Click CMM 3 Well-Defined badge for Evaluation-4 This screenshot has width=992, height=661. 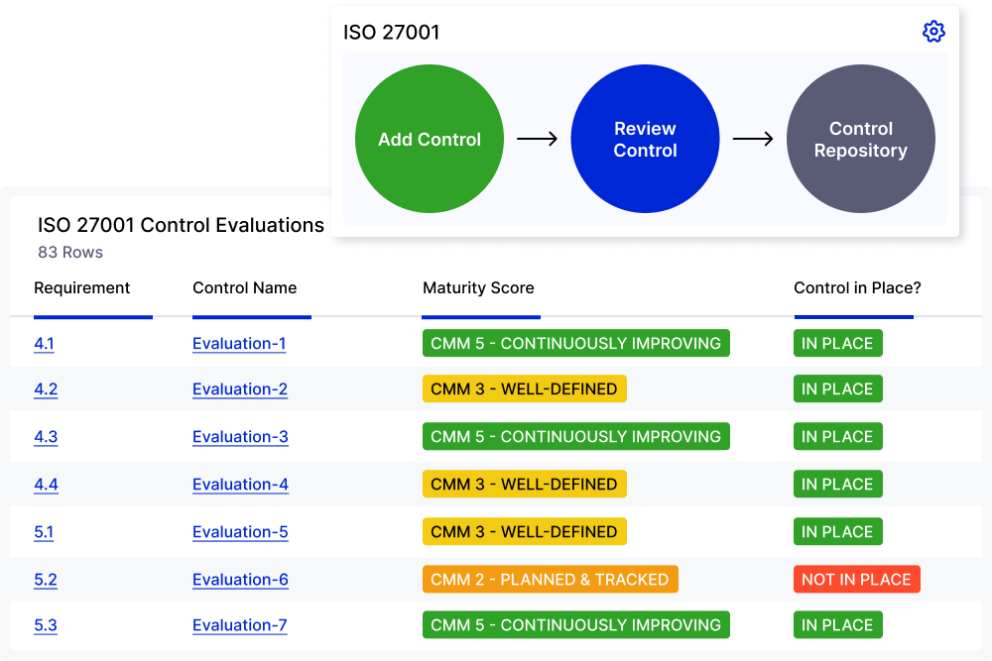(x=525, y=484)
